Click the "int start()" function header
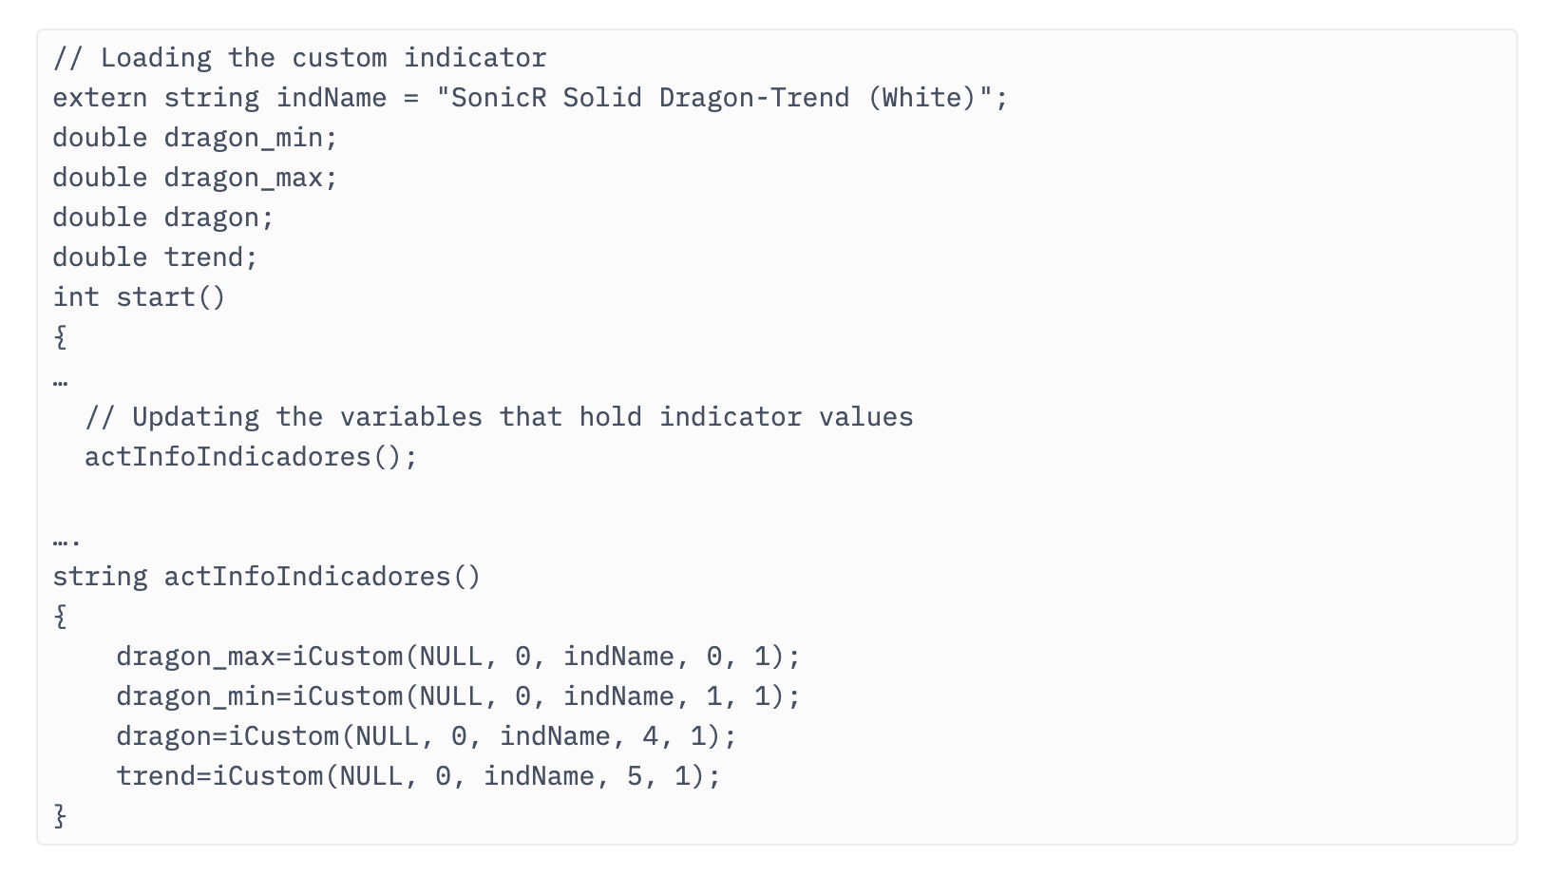Image resolution: width=1558 pixels, height=876 pixels. tap(140, 297)
